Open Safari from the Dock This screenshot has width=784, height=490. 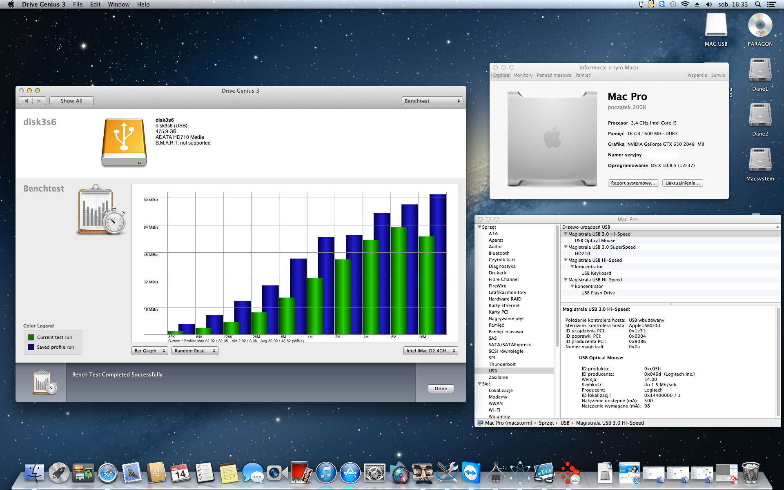point(108,473)
